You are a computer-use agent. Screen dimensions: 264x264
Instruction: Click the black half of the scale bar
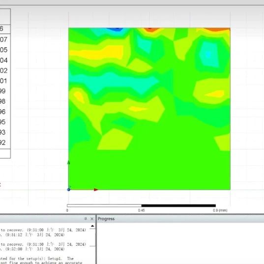[x=178, y=205]
